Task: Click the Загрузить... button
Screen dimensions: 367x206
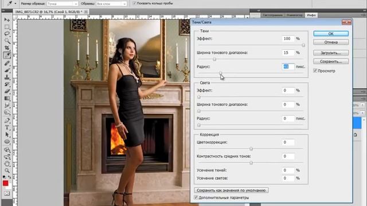Action: [x=331, y=53]
